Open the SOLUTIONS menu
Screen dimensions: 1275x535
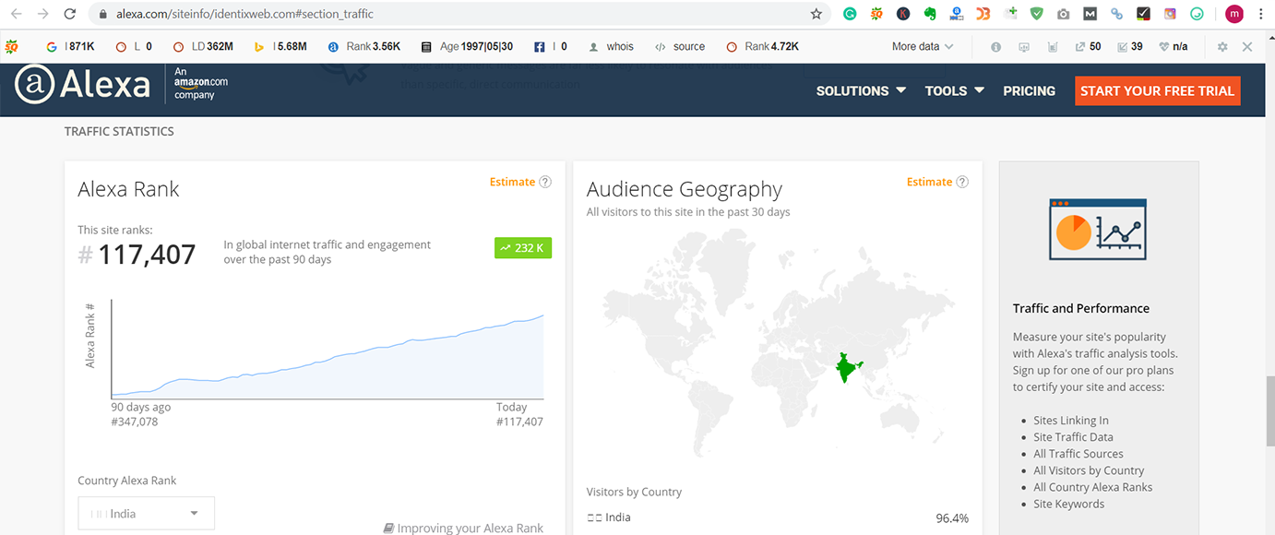[x=861, y=90]
